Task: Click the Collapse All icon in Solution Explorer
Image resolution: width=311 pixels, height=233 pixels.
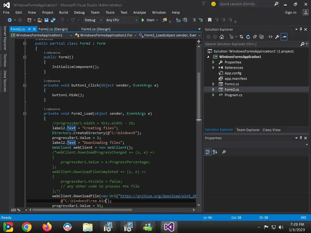Action: (x=255, y=37)
